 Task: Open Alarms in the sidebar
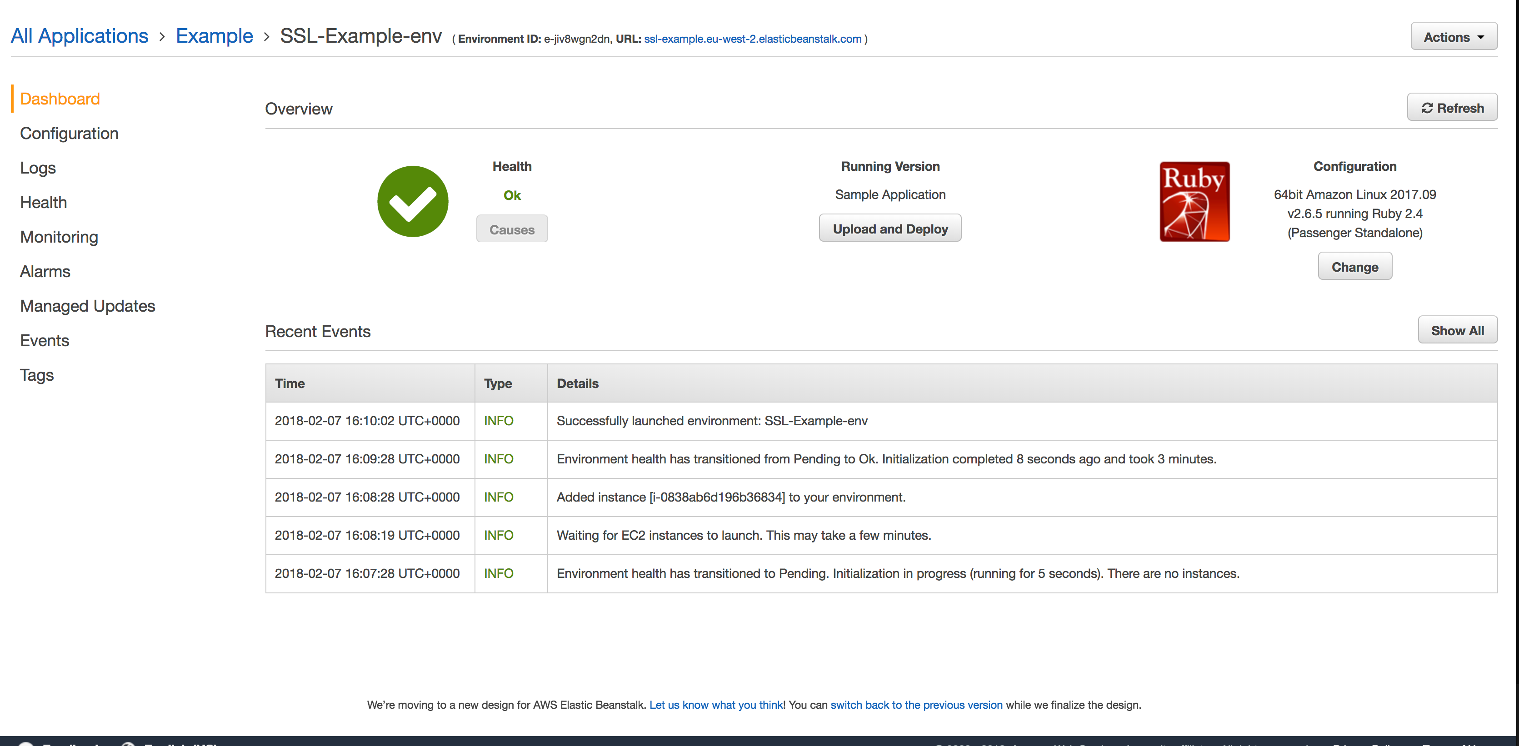click(x=45, y=272)
